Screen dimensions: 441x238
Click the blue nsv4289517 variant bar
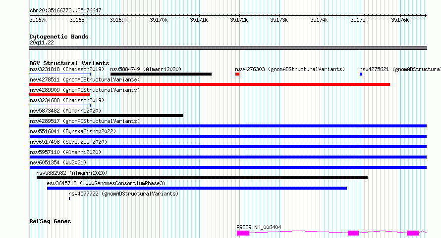coord(228,126)
